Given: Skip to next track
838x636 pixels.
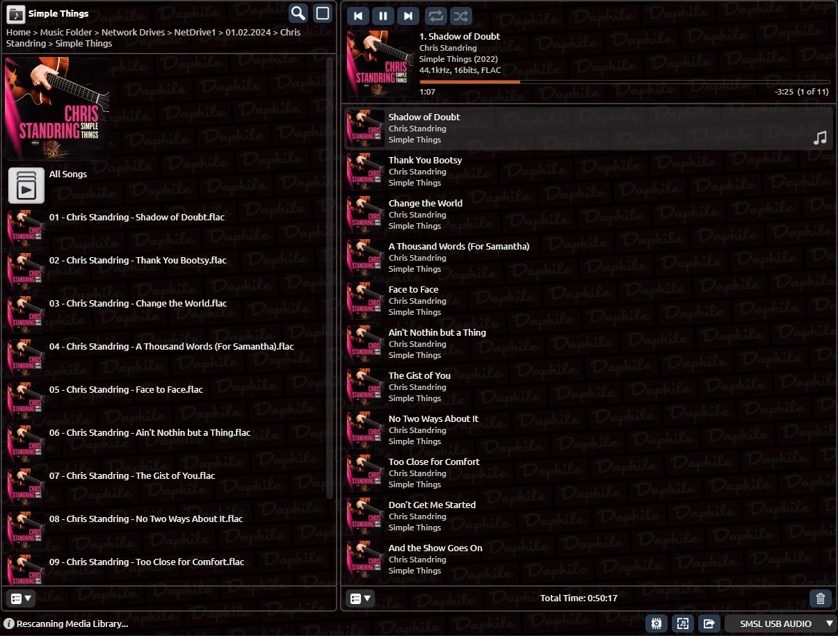Looking at the screenshot, I should [x=408, y=16].
